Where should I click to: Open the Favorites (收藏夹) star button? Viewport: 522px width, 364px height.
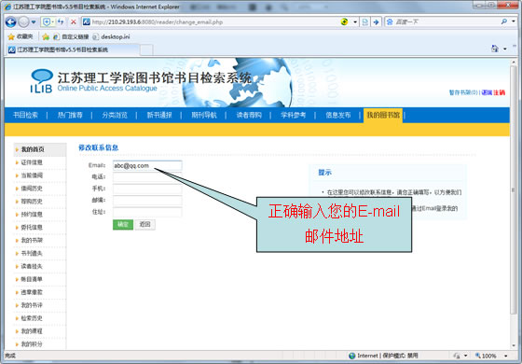[21, 36]
